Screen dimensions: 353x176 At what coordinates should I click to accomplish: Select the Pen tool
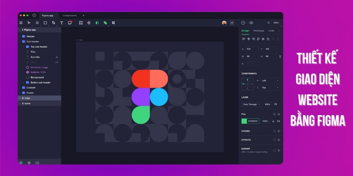pyautogui.click(x=53, y=23)
